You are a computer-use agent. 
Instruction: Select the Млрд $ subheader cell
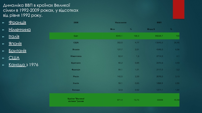[x=151, y=29]
